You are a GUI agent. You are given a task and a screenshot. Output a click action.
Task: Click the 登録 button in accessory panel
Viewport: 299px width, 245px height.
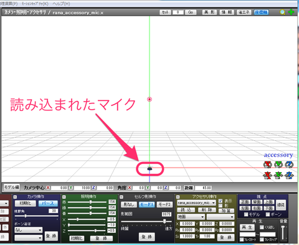pos(225,238)
